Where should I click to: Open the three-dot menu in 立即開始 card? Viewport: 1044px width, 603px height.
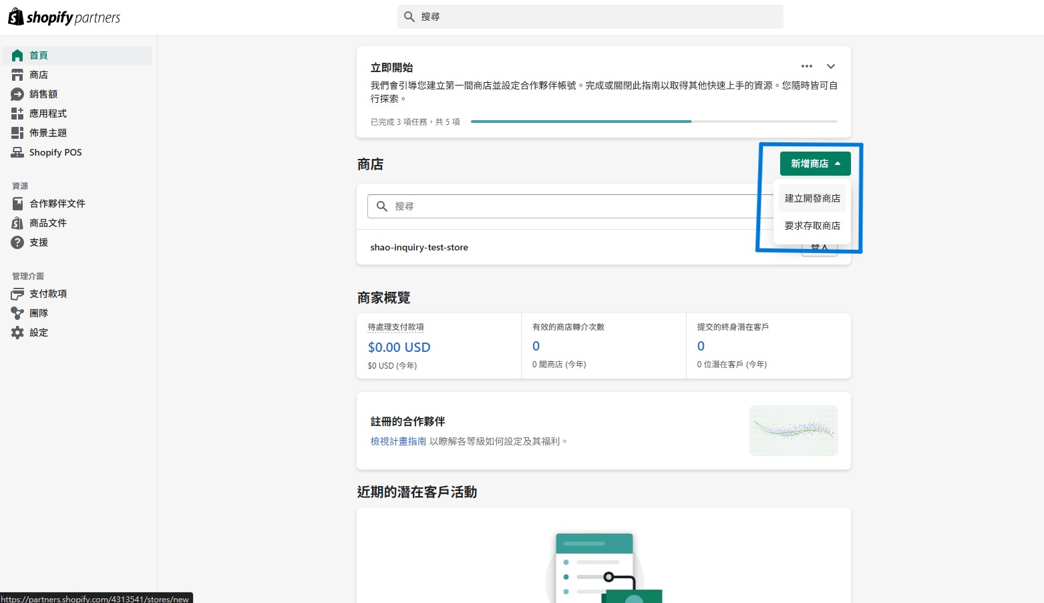click(807, 66)
